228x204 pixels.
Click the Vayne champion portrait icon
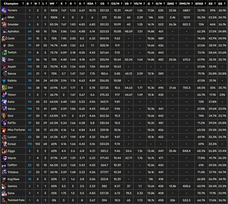click(4, 158)
